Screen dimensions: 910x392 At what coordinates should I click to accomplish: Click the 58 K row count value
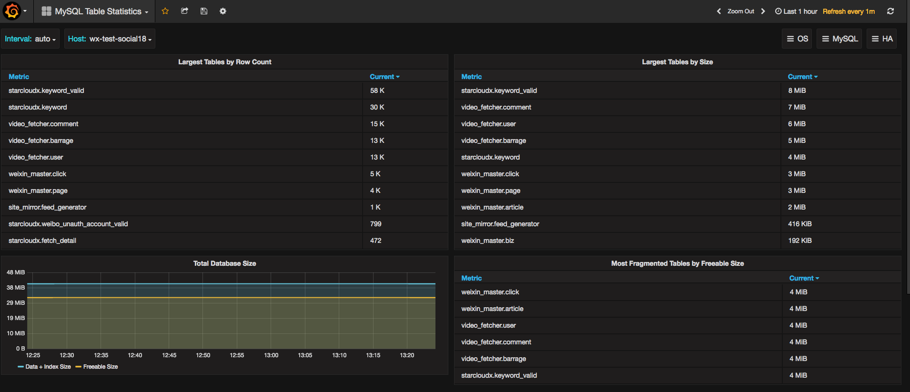coord(377,90)
